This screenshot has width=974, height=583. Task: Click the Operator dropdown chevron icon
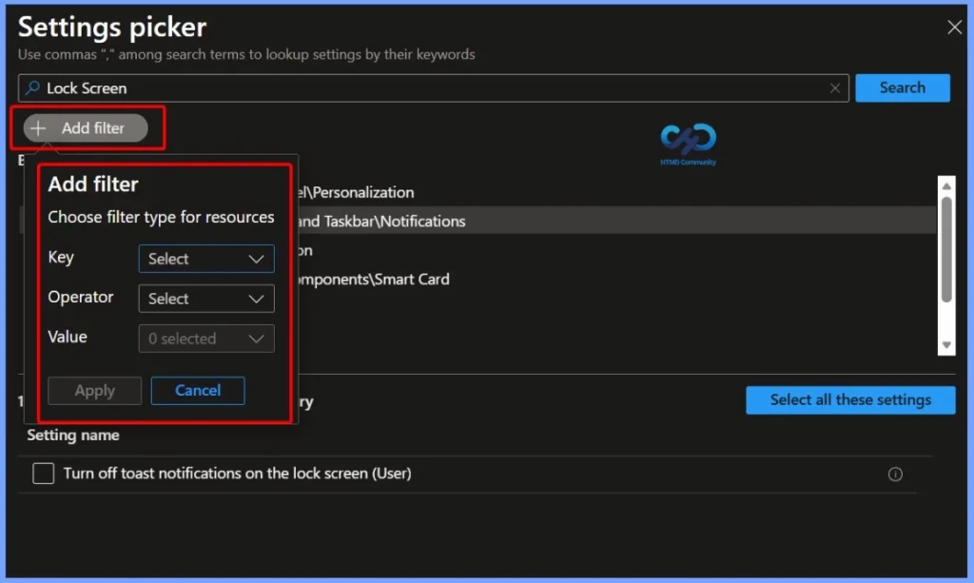pyautogui.click(x=258, y=298)
